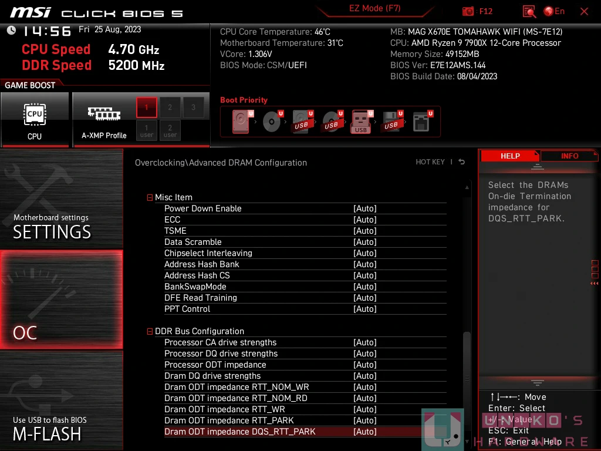This screenshot has height=451, width=601.
Task: Switch to the INFO tab
Action: click(569, 156)
